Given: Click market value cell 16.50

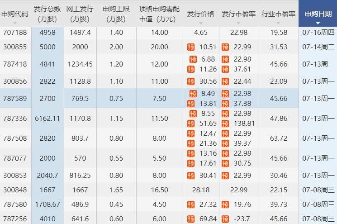Looking at the screenshot, I should (x=159, y=190).
